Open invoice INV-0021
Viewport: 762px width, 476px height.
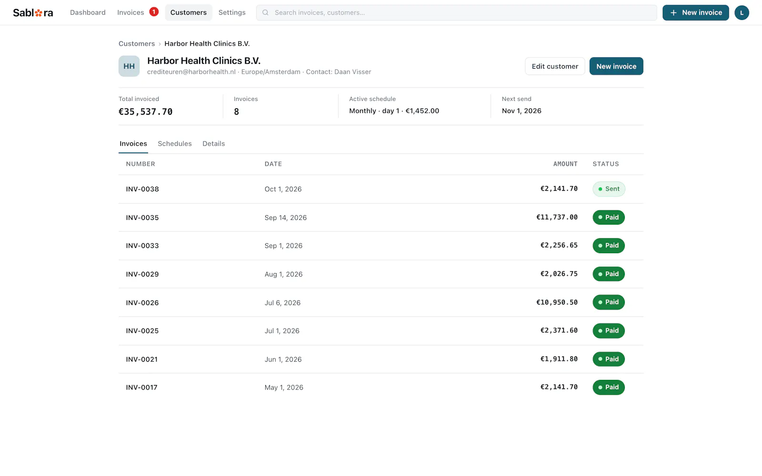[x=381, y=359]
